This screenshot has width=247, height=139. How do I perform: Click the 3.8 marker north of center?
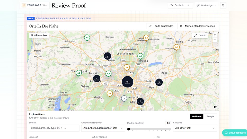(127, 67)
